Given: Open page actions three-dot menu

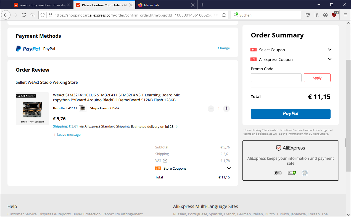Looking at the screenshot, I should click(216, 15).
